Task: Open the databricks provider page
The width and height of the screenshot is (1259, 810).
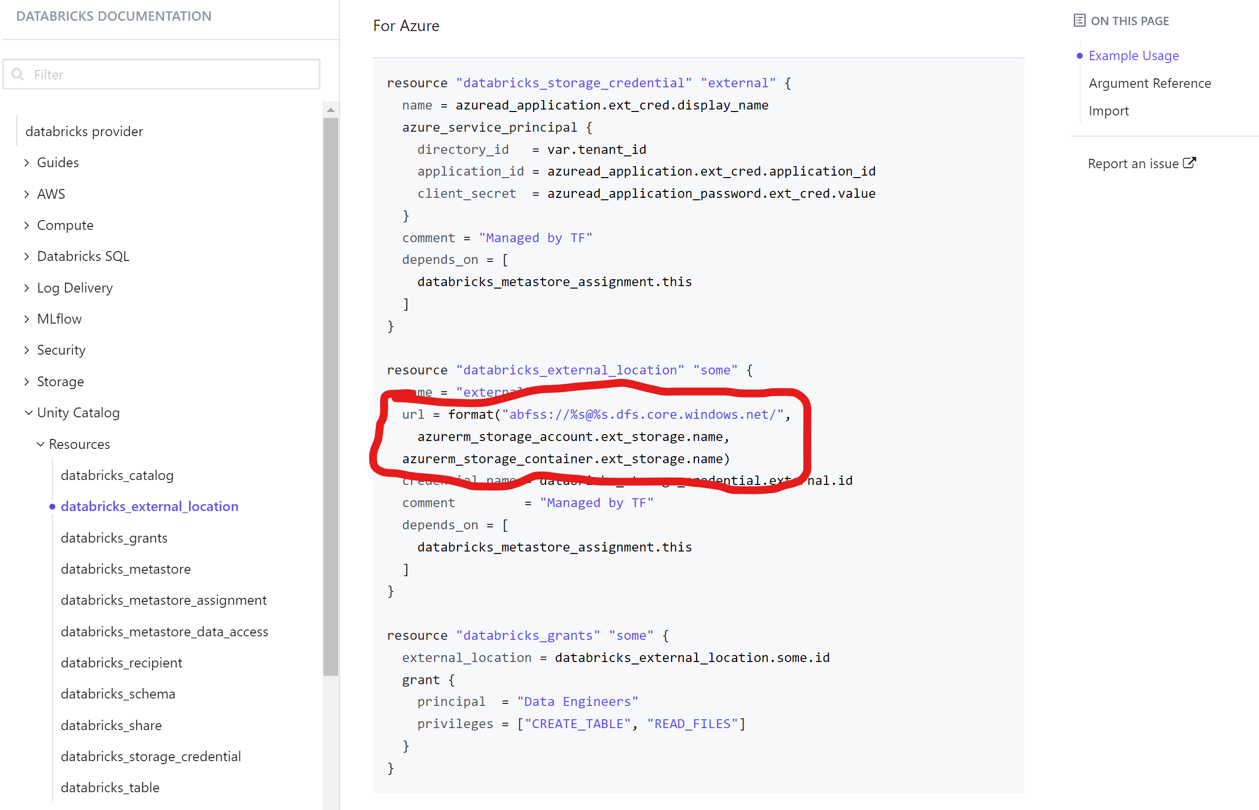Action: pyautogui.click(x=84, y=131)
